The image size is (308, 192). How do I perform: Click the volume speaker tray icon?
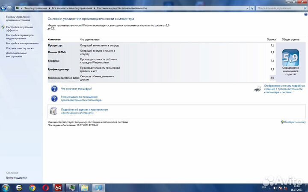click(275, 188)
